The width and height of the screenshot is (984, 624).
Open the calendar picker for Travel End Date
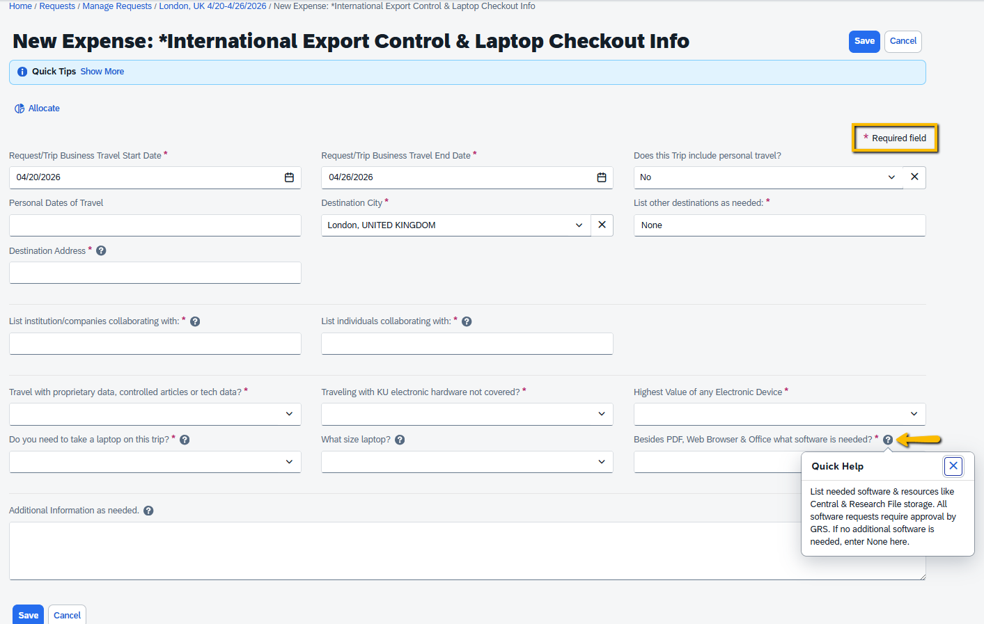(x=602, y=177)
